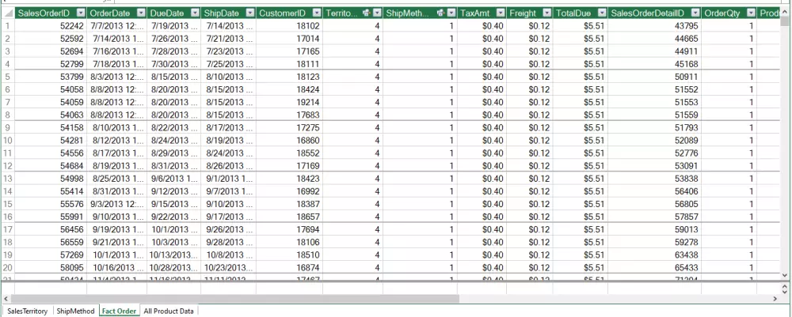792x317 pixels.
Task: Select row header number 5
Action: (8, 77)
